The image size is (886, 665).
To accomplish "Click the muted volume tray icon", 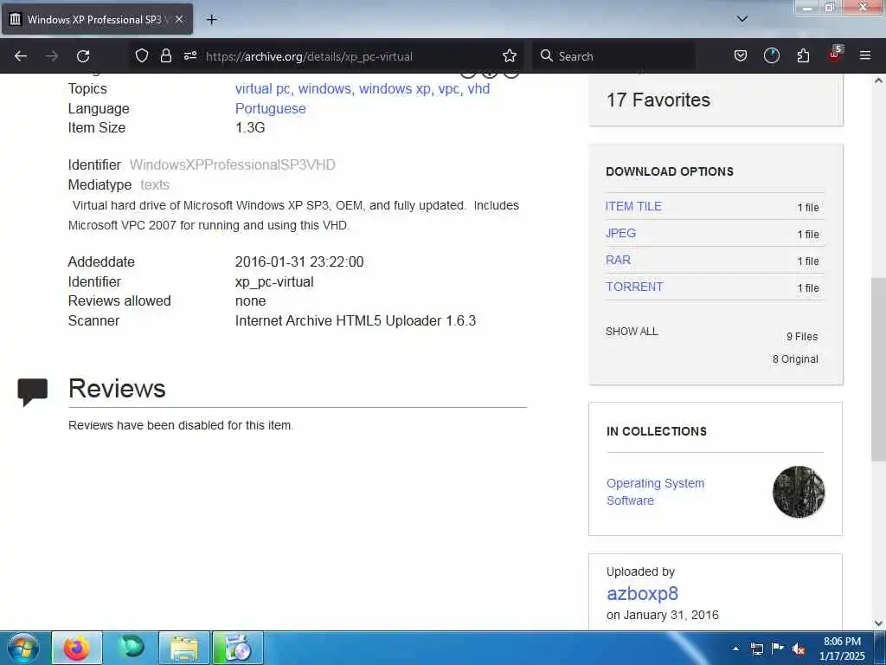I will (x=799, y=649).
